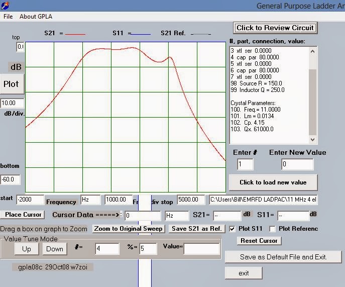Click the stop frequency field
345x287 pixels.
190,200
